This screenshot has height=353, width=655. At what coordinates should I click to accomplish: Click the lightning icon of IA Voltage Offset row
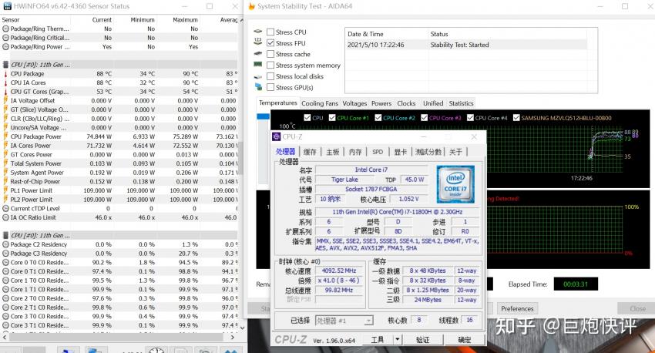pyautogui.click(x=5, y=101)
